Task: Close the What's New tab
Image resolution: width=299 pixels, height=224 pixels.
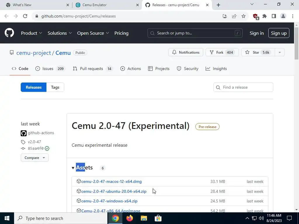Action: tap(68, 5)
